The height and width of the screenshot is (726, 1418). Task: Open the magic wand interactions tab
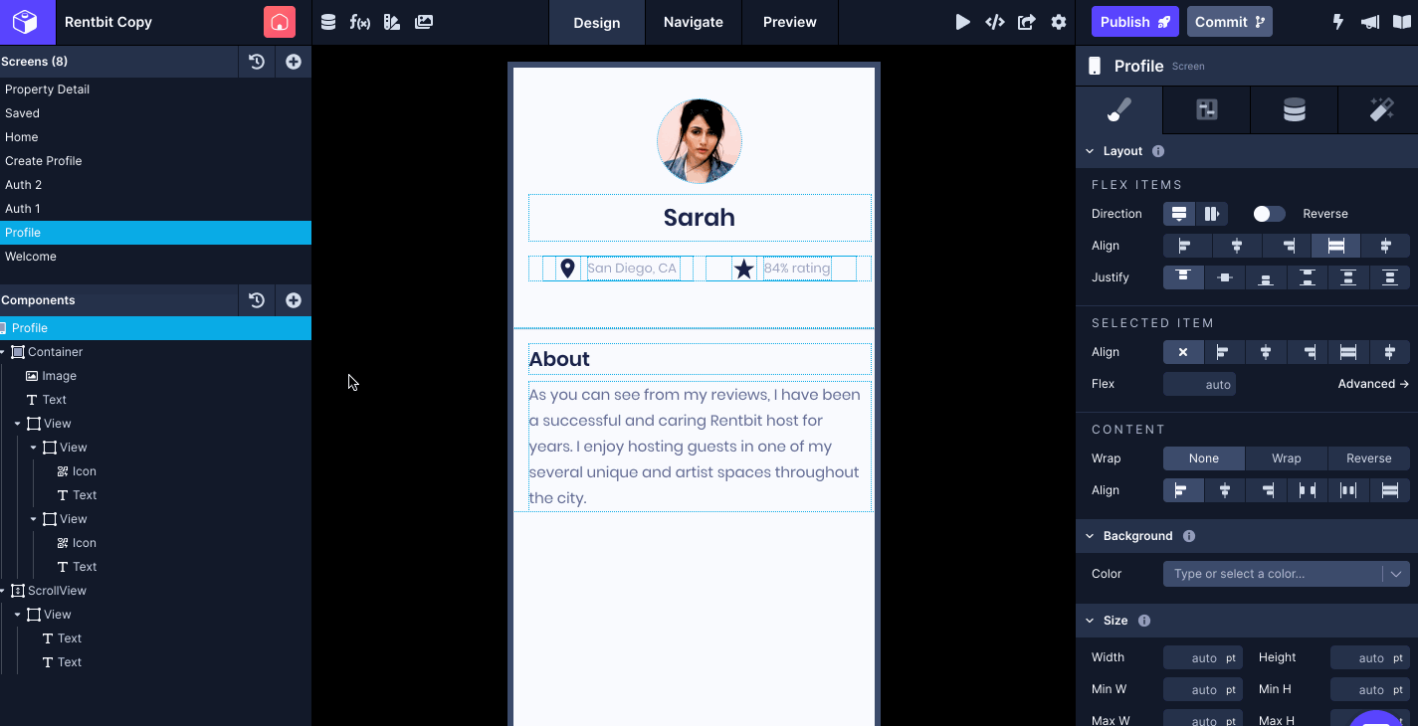pyautogui.click(x=1381, y=110)
